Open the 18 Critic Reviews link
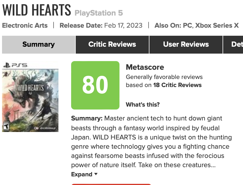The height and width of the screenshot is (185, 243). tap(177, 85)
